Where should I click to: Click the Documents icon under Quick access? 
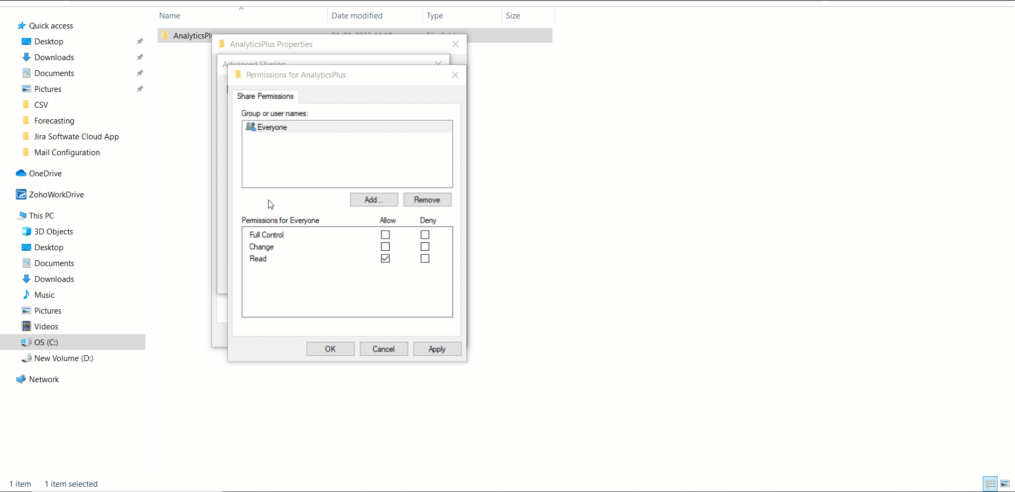tap(26, 73)
